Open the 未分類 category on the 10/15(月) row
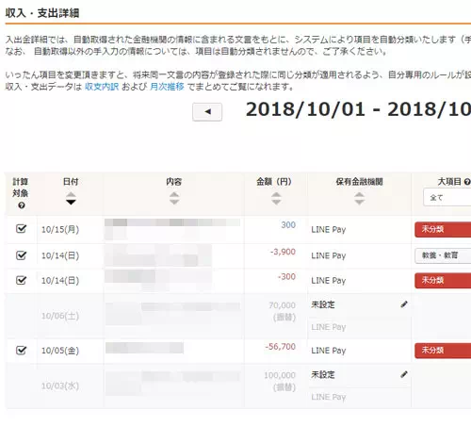Image resolution: width=471 pixels, height=443 pixels. [x=443, y=229]
